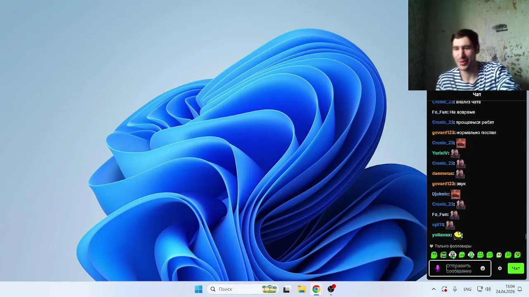Open the emoji picker smiley in message box
This screenshot has width=529, height=297.
point(482,269)
